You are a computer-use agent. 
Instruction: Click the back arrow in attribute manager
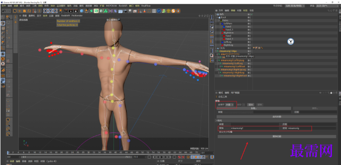[320, 93]
